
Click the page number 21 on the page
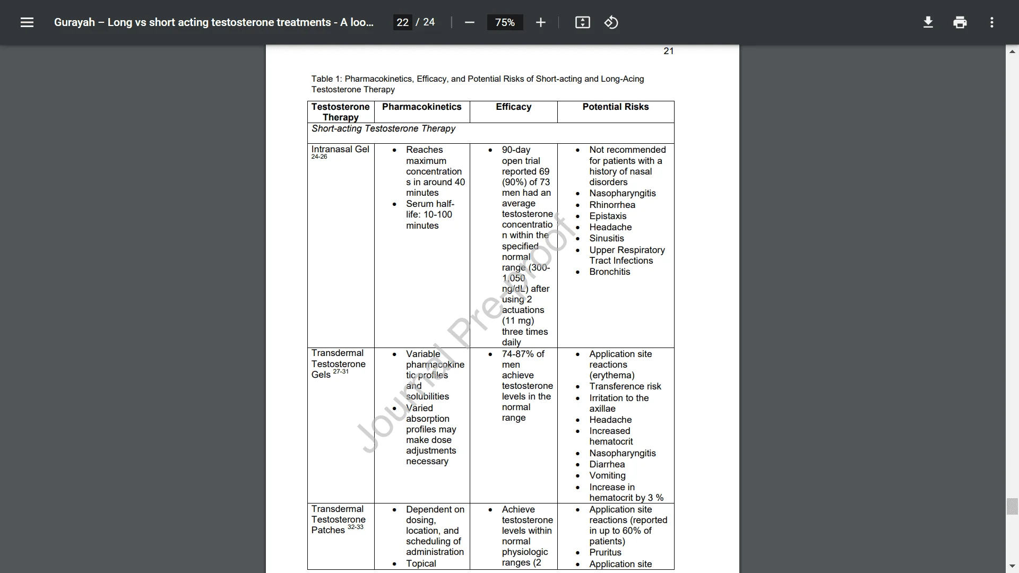click(669, 51)
